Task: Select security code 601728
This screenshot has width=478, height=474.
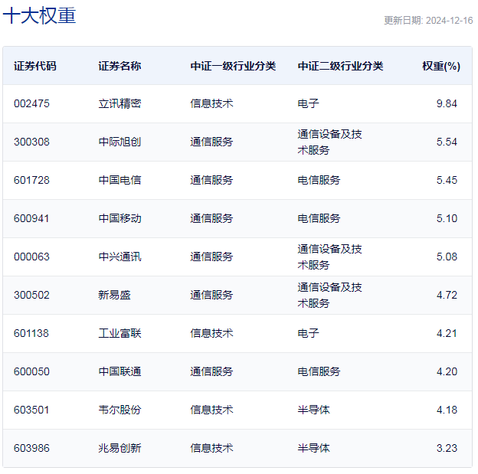Action: tap(31, 180)
